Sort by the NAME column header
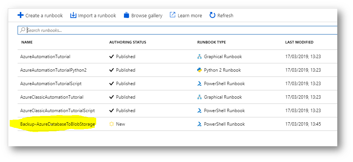The width and height of the screenshot is (353, 162). coord(27,42)
